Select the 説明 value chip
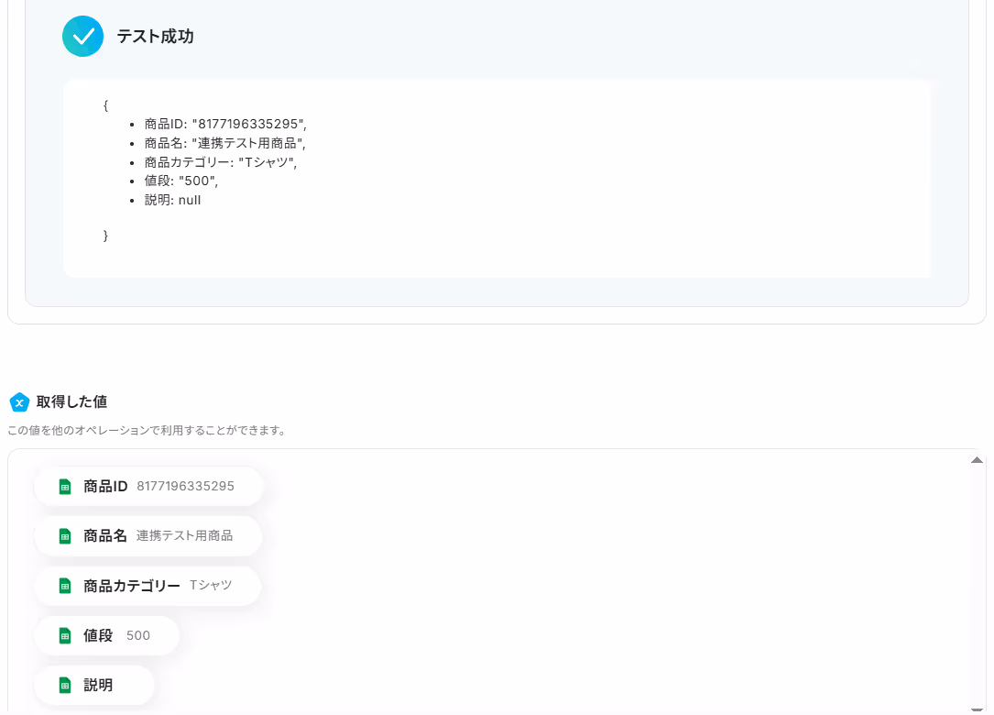The image size is (994, 715). coord(93,685)
